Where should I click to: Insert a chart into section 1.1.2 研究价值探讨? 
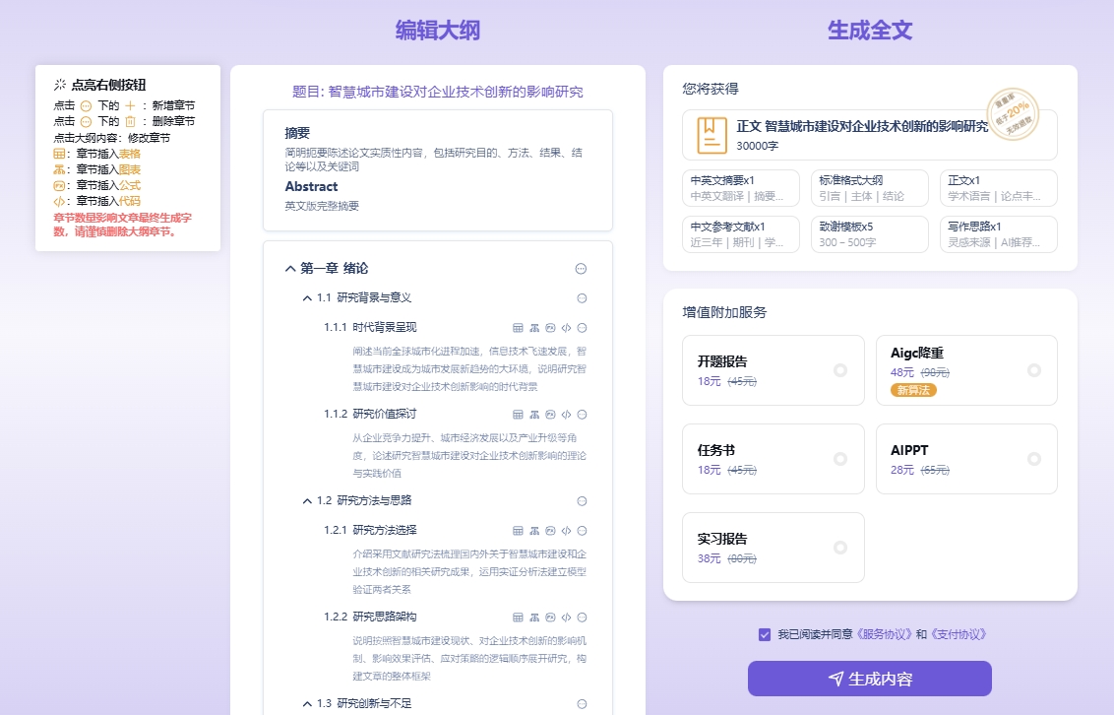coord(533,414)
